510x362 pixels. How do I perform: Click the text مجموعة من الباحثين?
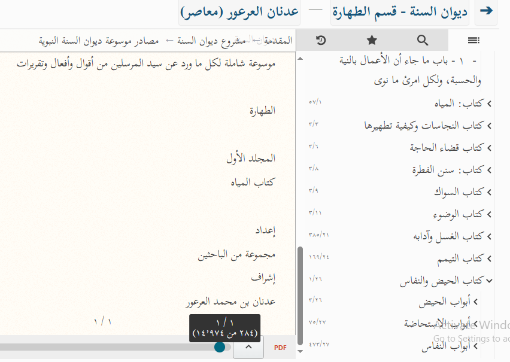pyautogui.click(x=236, y=255)
